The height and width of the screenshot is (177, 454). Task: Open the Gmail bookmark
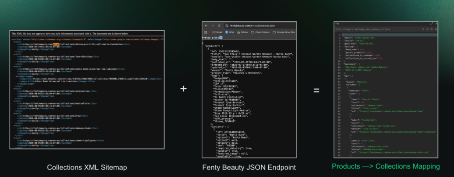coord(217,32)
